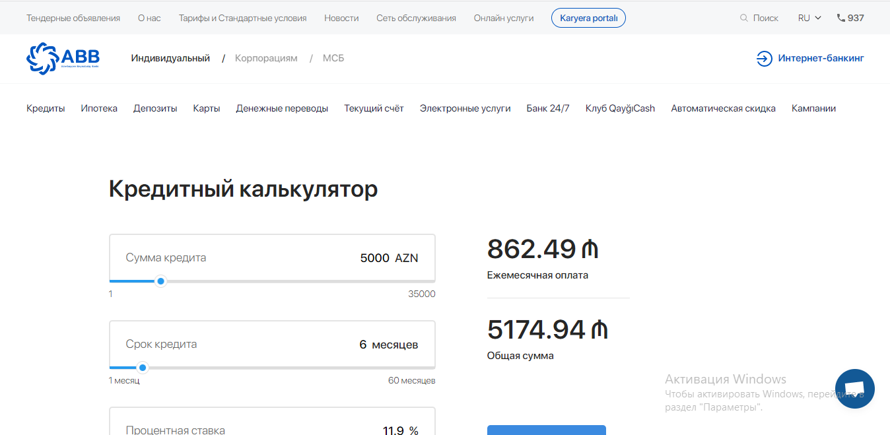The width and height of the screenshot is (890, 435).
Task: Click the Сумма кредита slider handle
Action: click(x=160, y=281)
